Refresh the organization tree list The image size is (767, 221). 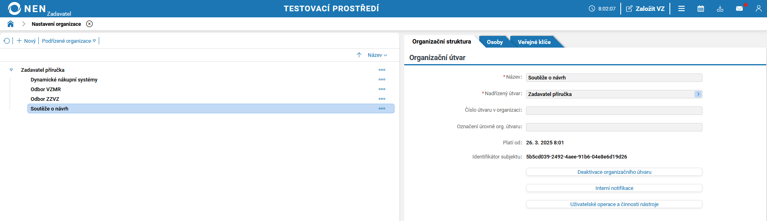pos(6,41)
